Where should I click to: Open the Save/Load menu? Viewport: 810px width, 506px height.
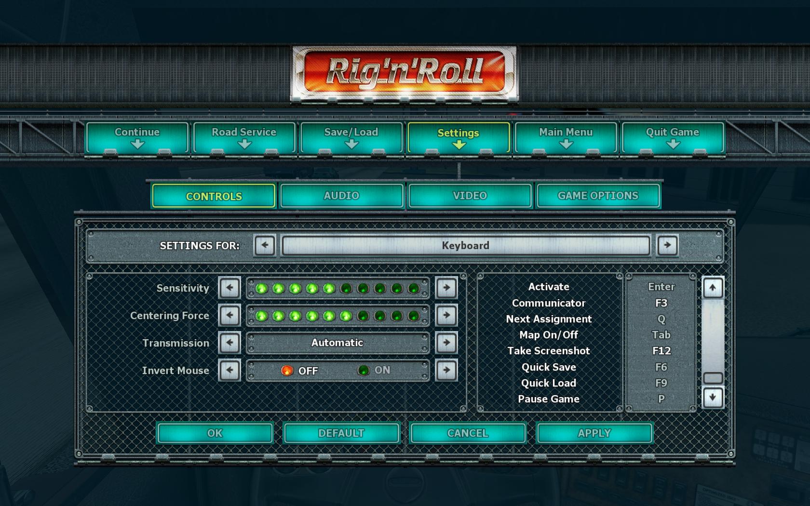[x=351, y=137]
